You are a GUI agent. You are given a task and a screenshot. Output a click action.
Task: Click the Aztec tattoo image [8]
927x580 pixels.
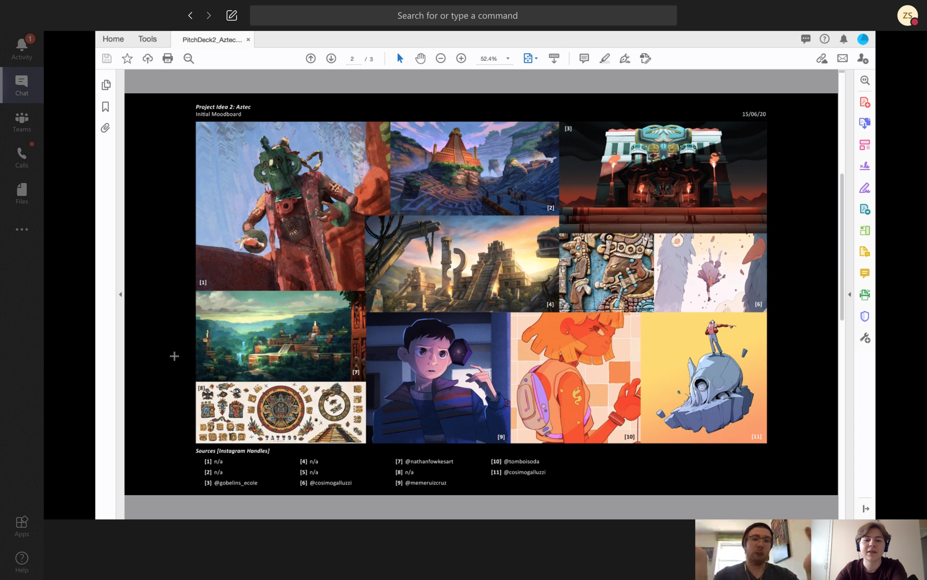coord(281,412)
